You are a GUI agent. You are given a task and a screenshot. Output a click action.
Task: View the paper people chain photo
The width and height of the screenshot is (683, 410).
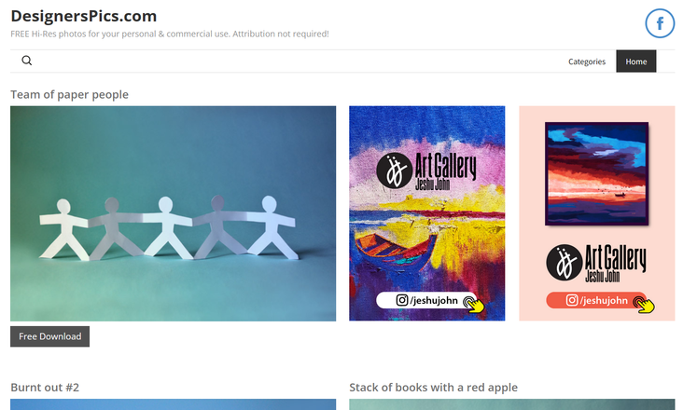(173, 213)
